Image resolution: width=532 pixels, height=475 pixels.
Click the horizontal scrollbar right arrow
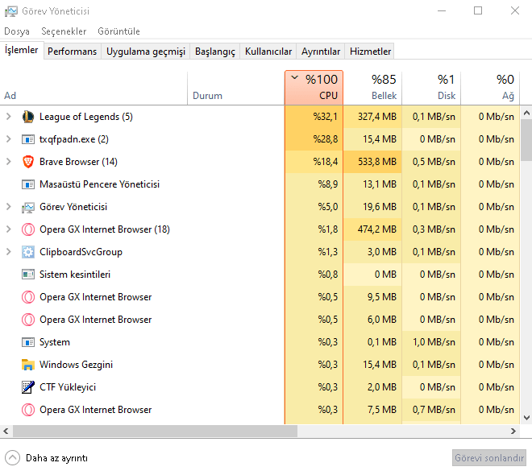coord(513,432)
